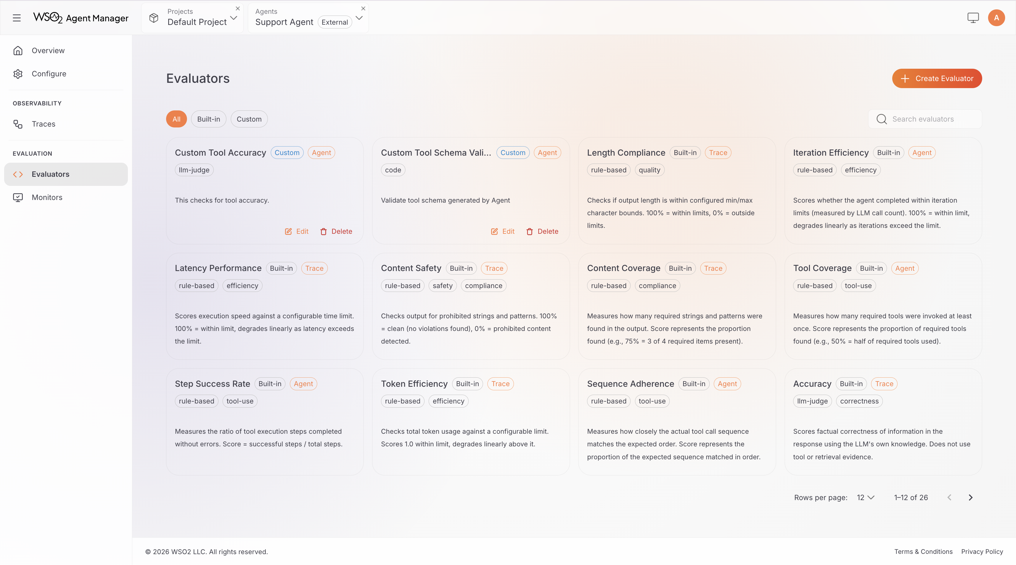View the Privacy Policy

(982, 551)
